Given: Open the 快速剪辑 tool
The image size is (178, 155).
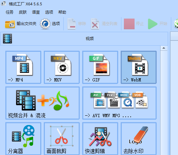Looking at the screenshot, I should pos(100,139).
